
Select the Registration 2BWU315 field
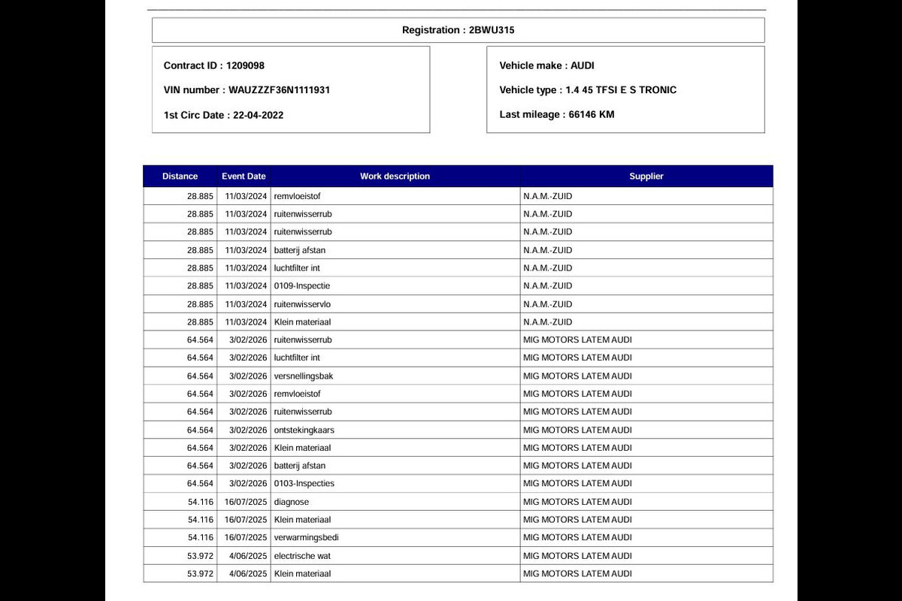click(x=459, y=30)
